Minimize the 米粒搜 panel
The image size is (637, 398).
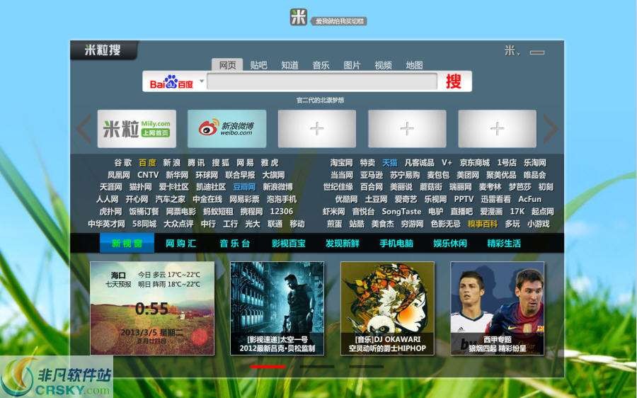pyautogui.click(x=537, y=52)
